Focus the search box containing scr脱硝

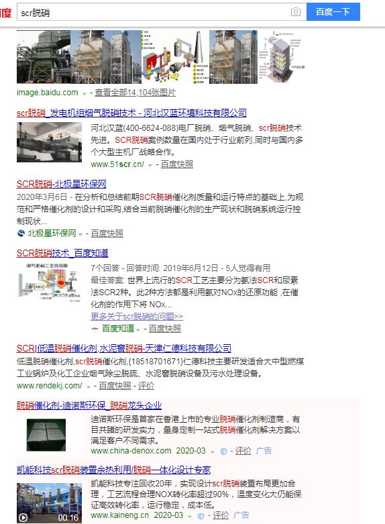[x=162, y=12]
